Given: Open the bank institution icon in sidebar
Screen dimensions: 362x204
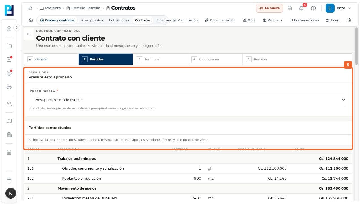Looking at the screenshot, I should click(9, 152).
